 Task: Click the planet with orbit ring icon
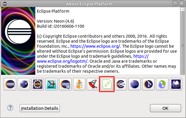pos(24,84)
